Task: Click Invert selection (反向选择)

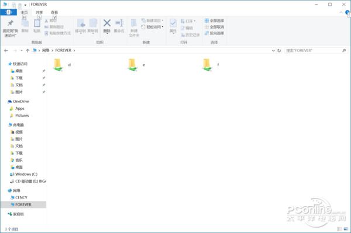Action: coord(214,33)
